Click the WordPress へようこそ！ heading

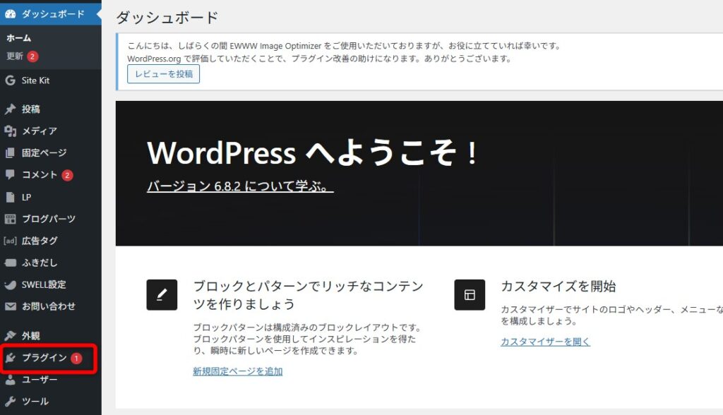(313, 152)
